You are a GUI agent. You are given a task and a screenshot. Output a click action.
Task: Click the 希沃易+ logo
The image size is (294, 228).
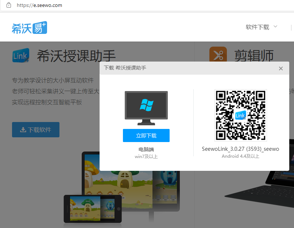30,28
